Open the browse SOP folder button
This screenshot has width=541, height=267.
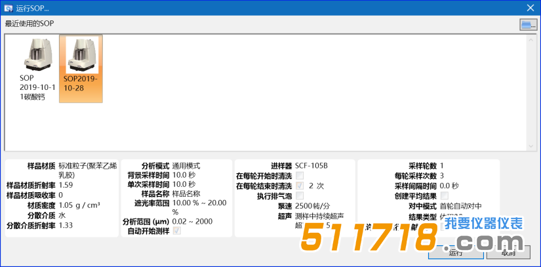pos(529,25)
